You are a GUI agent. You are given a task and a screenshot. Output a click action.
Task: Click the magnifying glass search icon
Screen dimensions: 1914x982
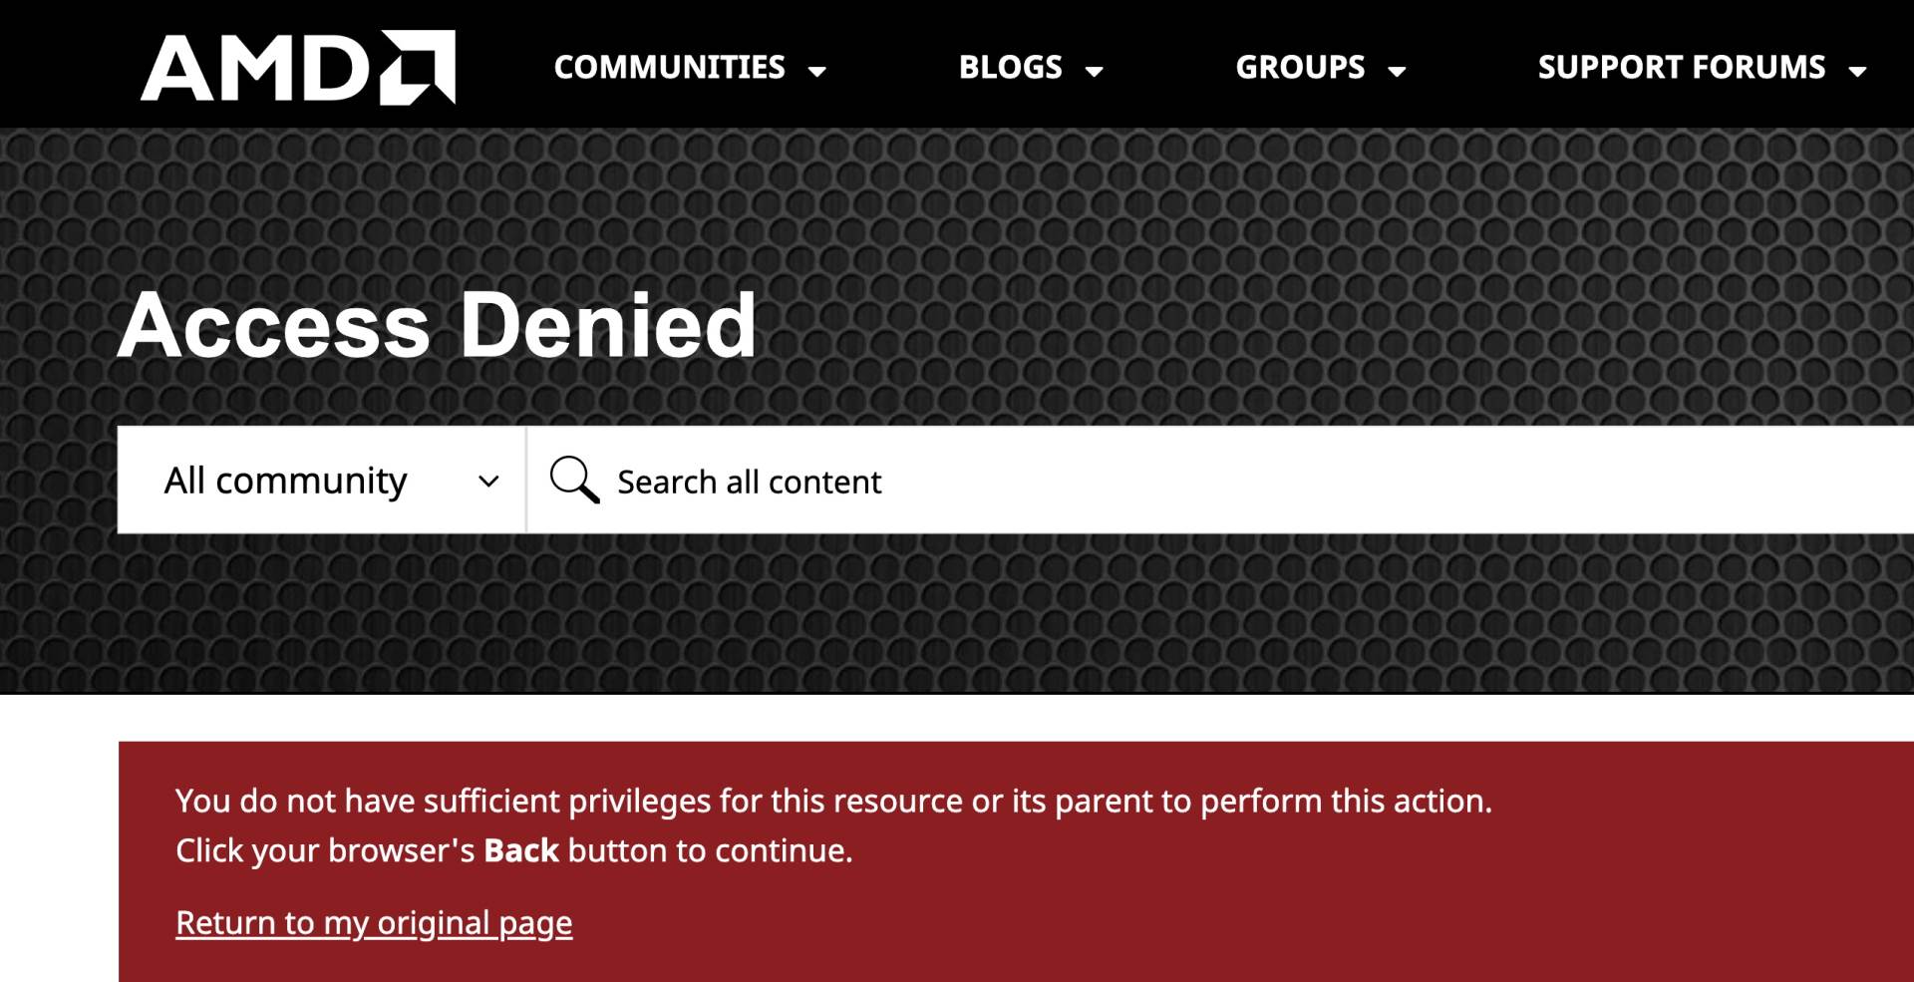(574, 480)
